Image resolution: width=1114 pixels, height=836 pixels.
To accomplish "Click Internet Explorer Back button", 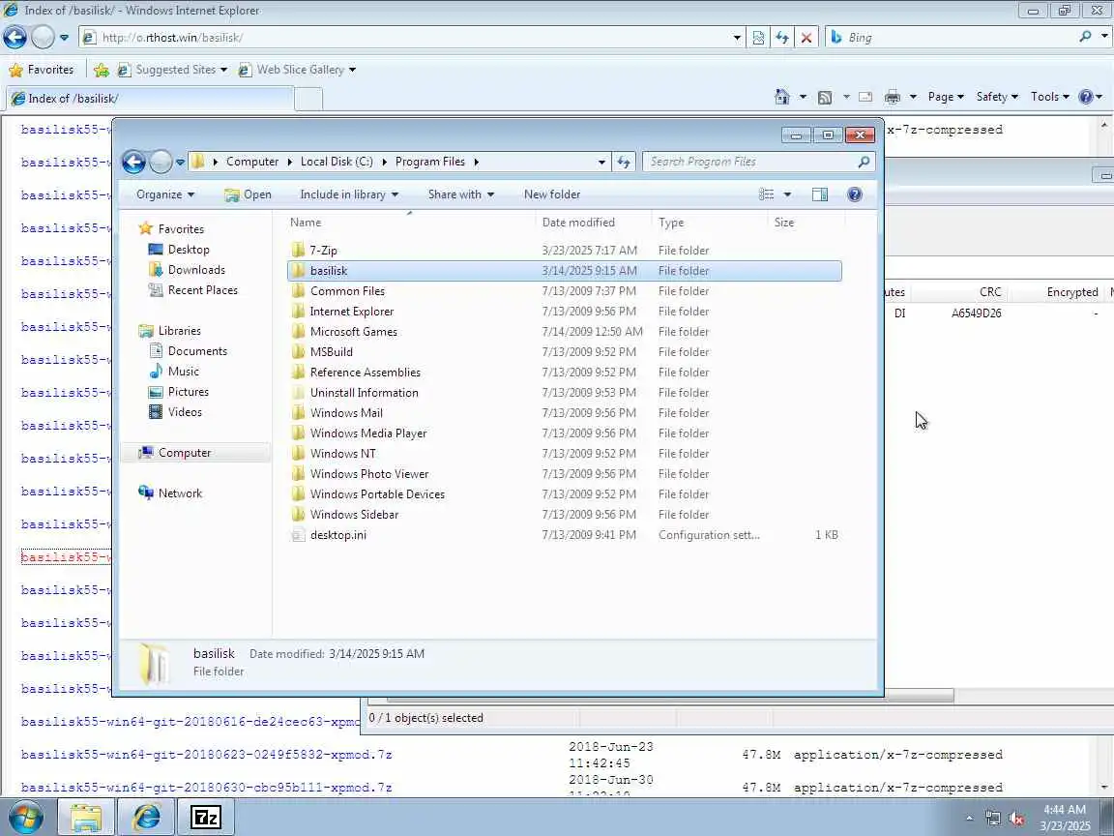I will pyautogui.click(x=15, y=37).
